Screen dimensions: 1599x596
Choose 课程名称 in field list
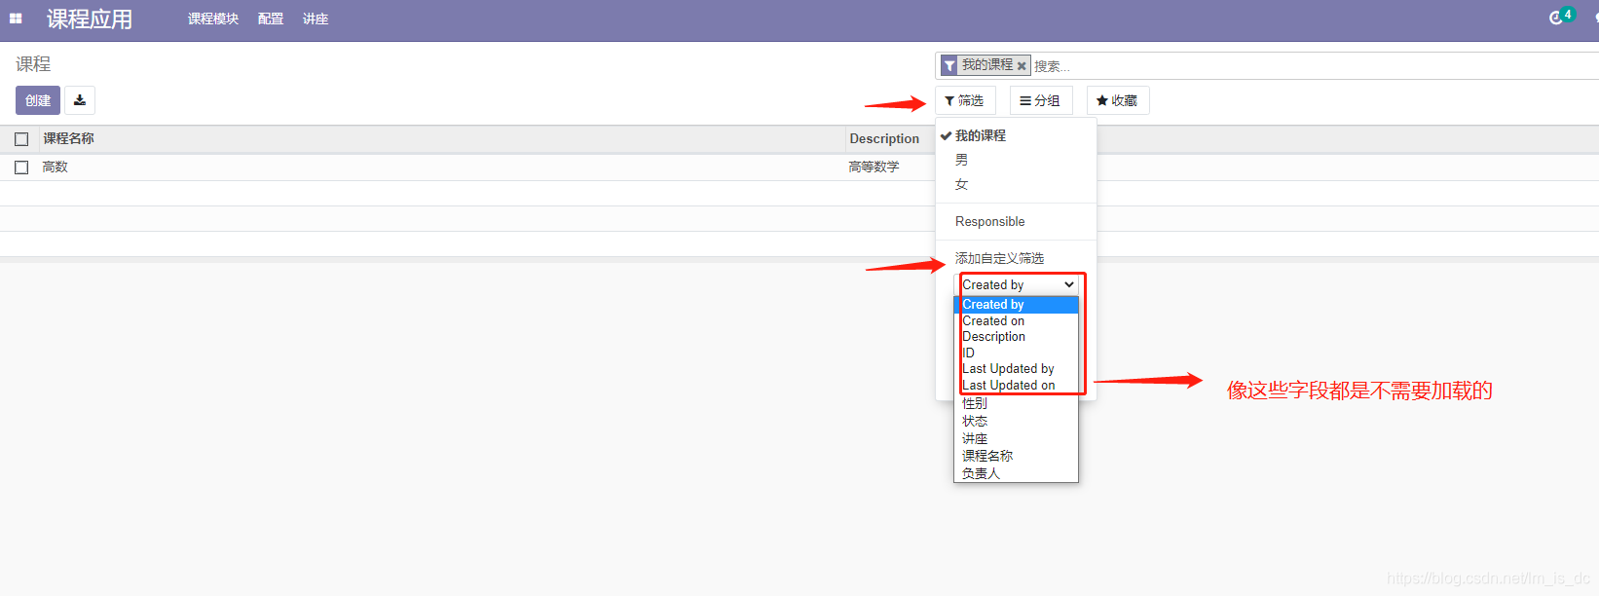pos(1016,456)
